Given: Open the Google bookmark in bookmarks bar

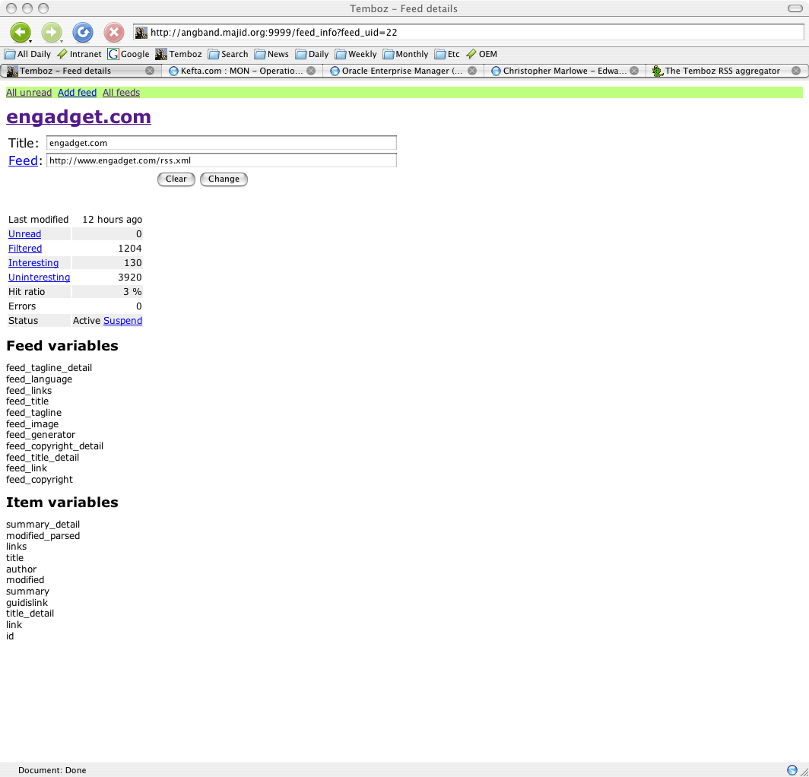Looking at the screenshot, I should pos(128,54).
